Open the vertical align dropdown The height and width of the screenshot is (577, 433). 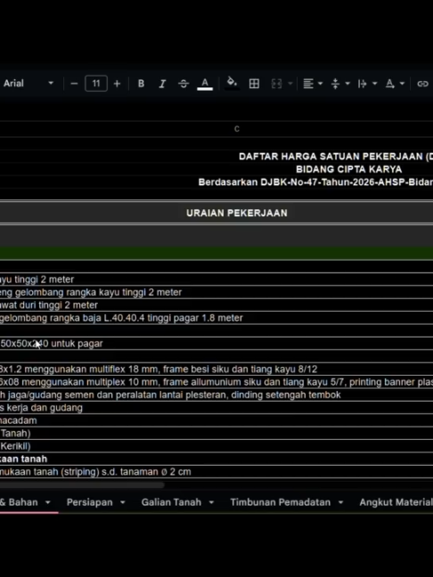(x=339, y=84)
